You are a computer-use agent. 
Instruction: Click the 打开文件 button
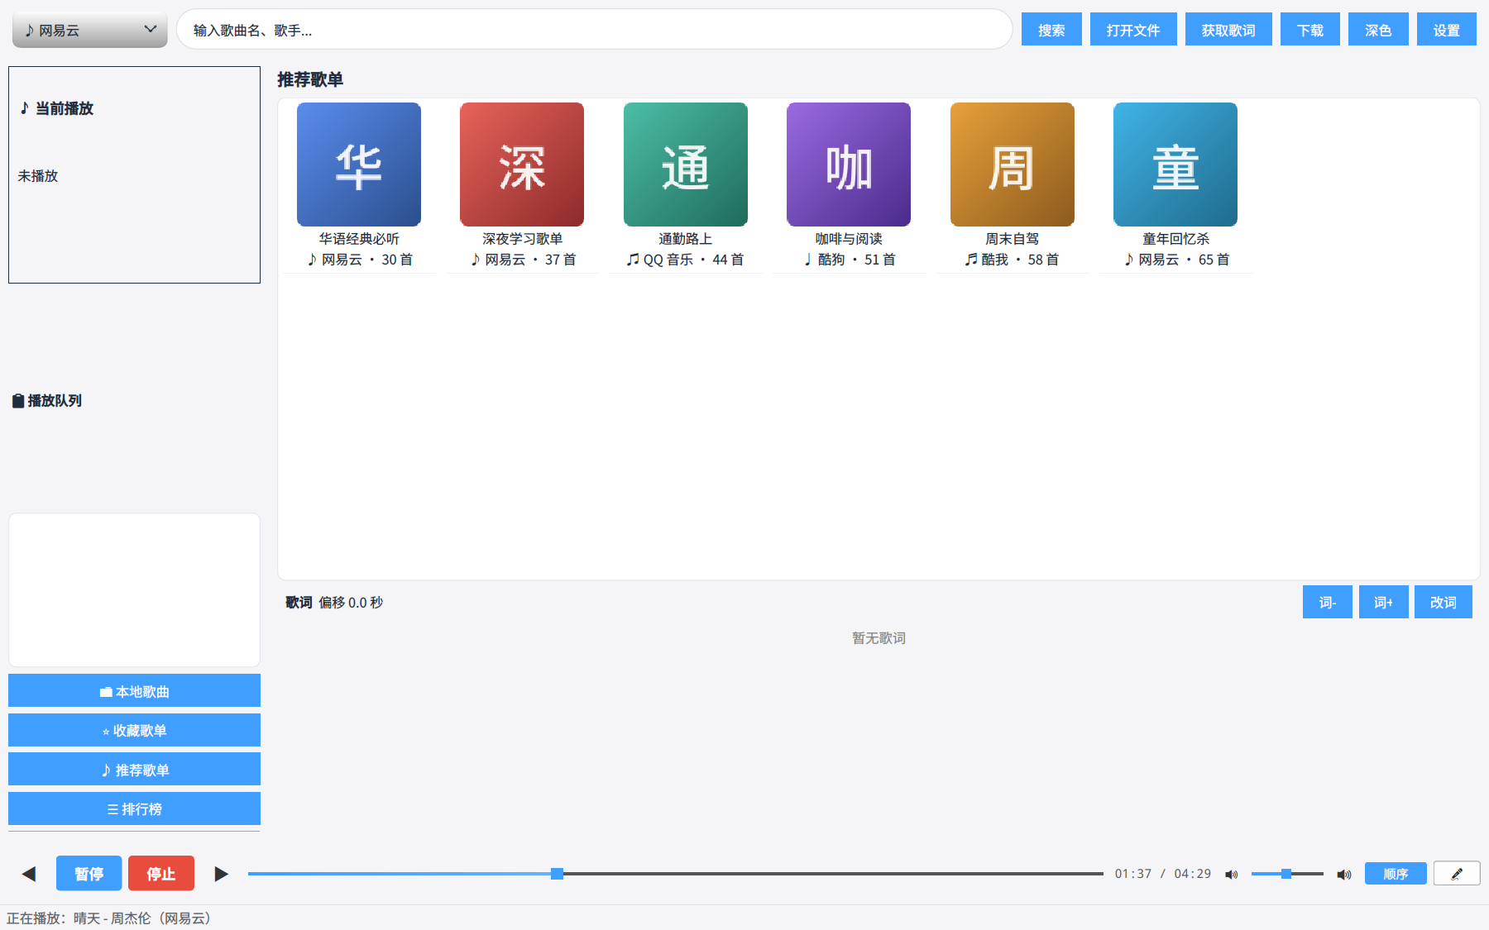tap(1133, 30)
